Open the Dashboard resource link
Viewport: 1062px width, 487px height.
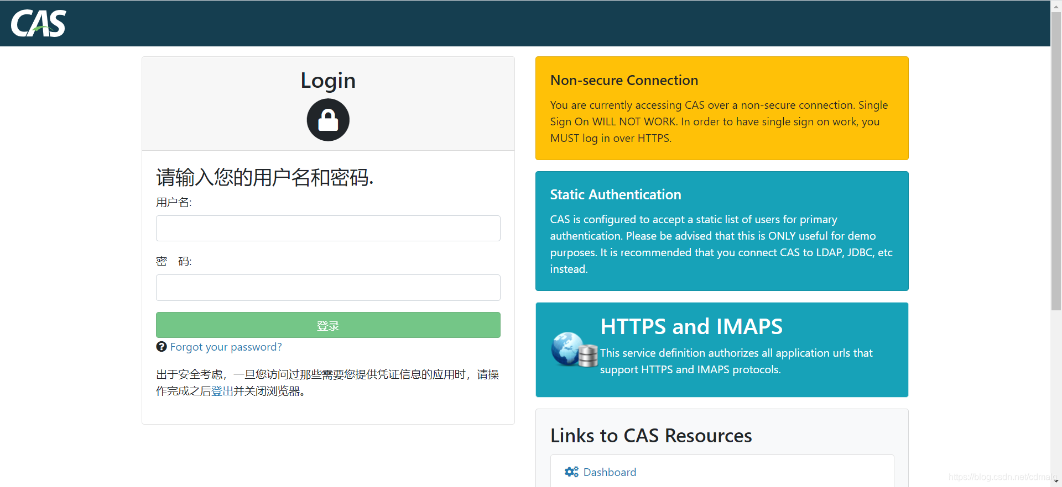[610, 472]
